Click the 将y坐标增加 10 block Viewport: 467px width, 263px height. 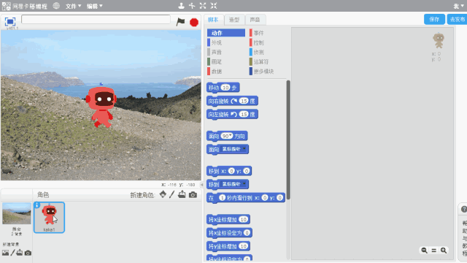click(x=228, y=246)
